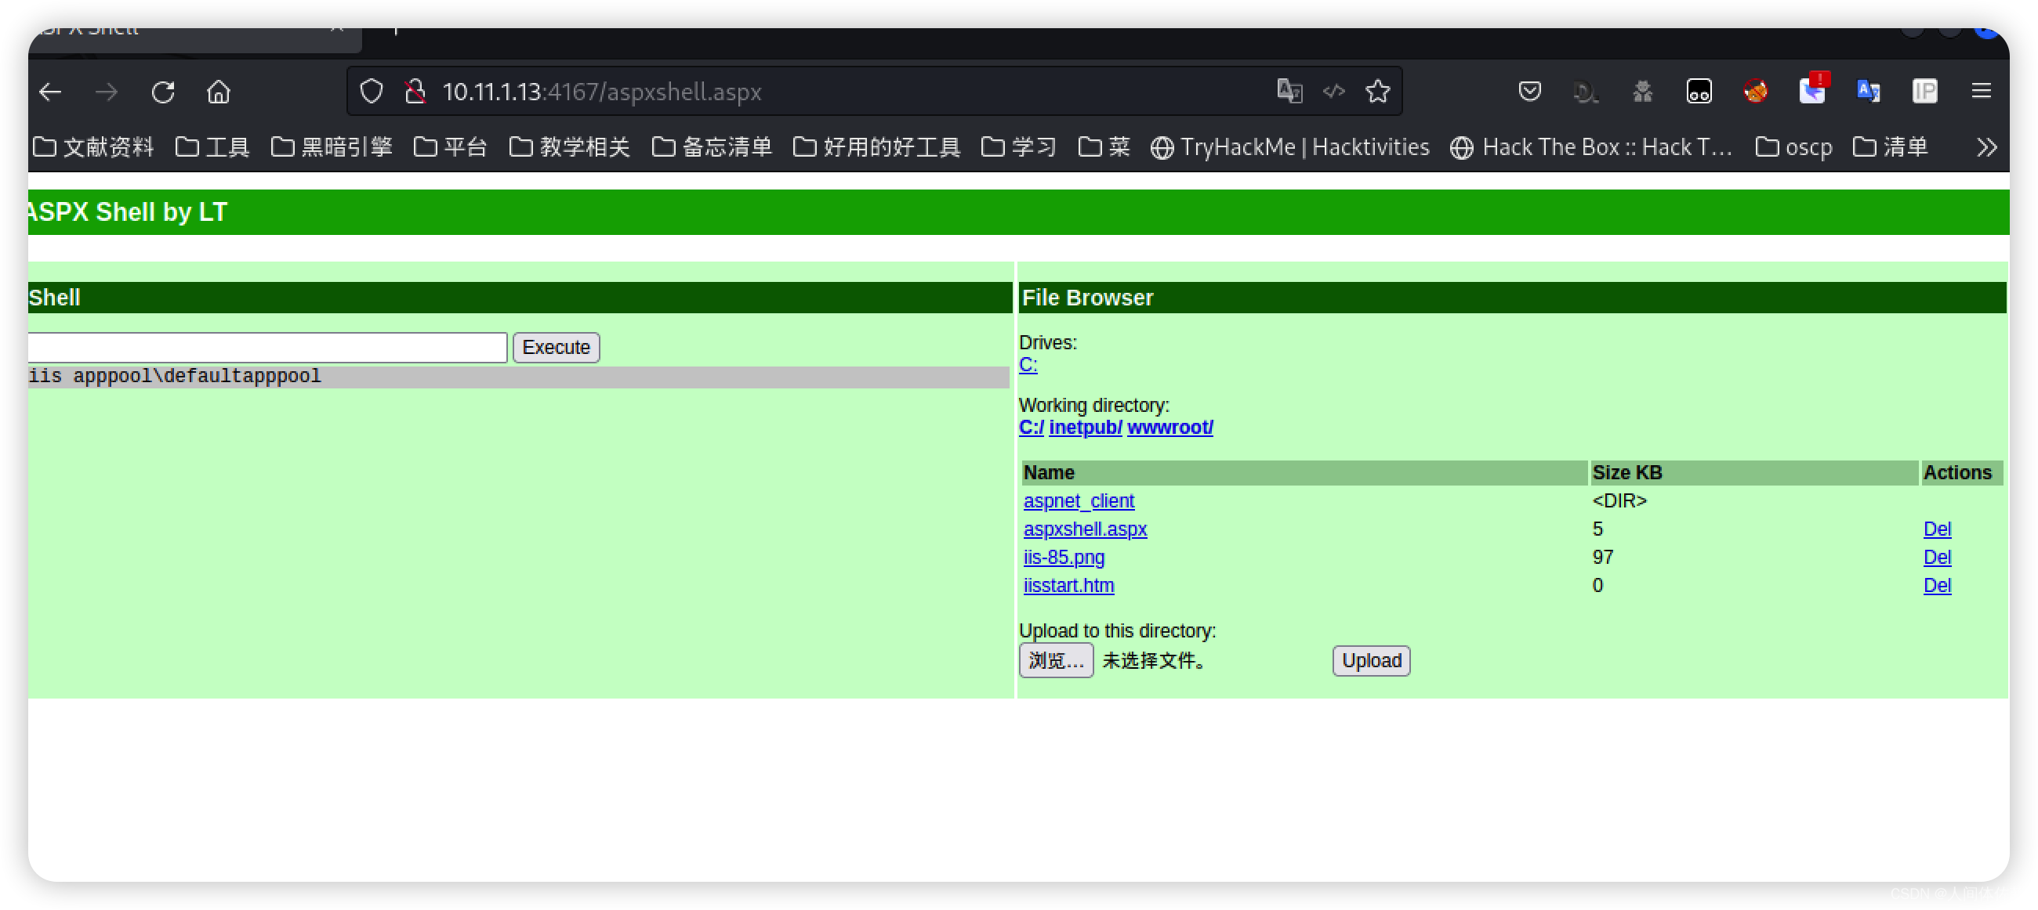Show more bookmarks with the double chevron
The height and width of the screenshot is (910, 2038).
tap(1986, 147)
